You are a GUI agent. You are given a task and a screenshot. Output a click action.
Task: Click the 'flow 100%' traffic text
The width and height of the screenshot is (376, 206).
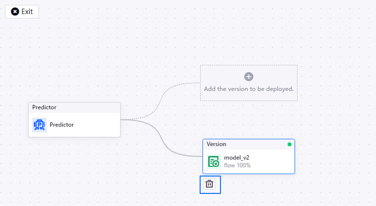(237, 165)
